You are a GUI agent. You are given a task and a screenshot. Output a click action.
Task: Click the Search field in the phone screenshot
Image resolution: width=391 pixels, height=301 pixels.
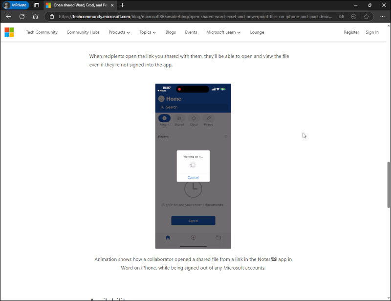point(193,107)
